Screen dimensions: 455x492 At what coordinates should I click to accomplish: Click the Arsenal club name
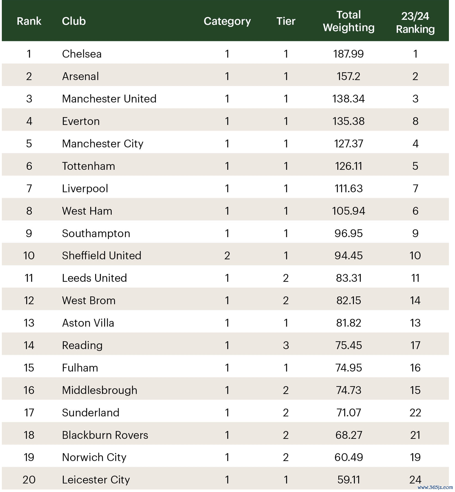click(x=80, y=76)
